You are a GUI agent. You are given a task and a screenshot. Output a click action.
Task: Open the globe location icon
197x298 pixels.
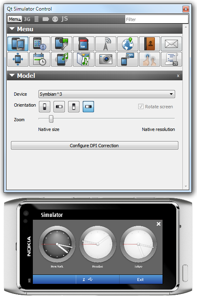(x=128, y=44)
